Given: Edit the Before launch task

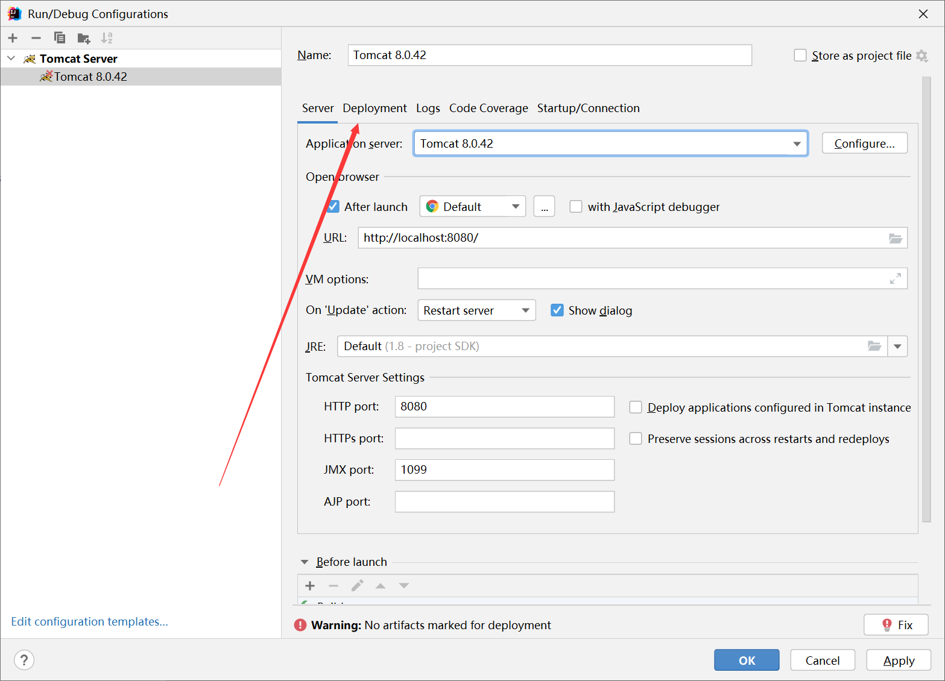Looking at the screenshot, I should [x=357, y=586].
